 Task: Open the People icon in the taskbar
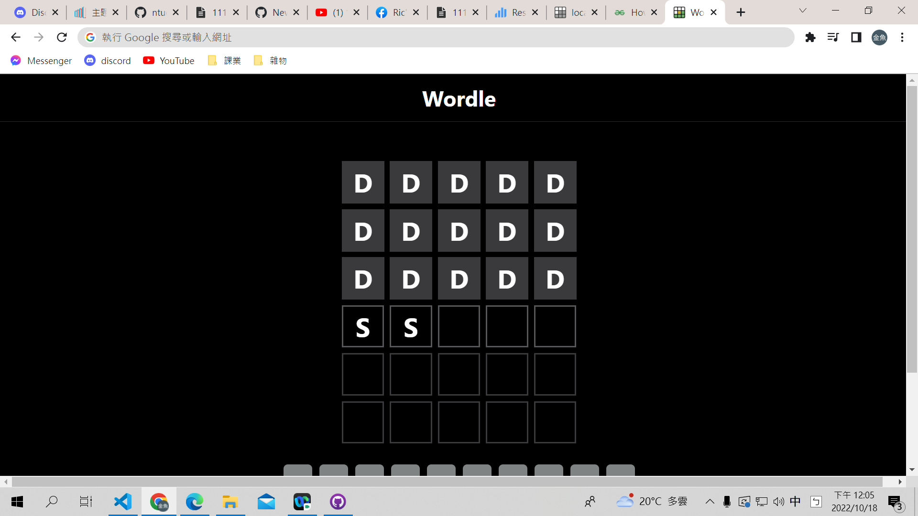(590, 502)
